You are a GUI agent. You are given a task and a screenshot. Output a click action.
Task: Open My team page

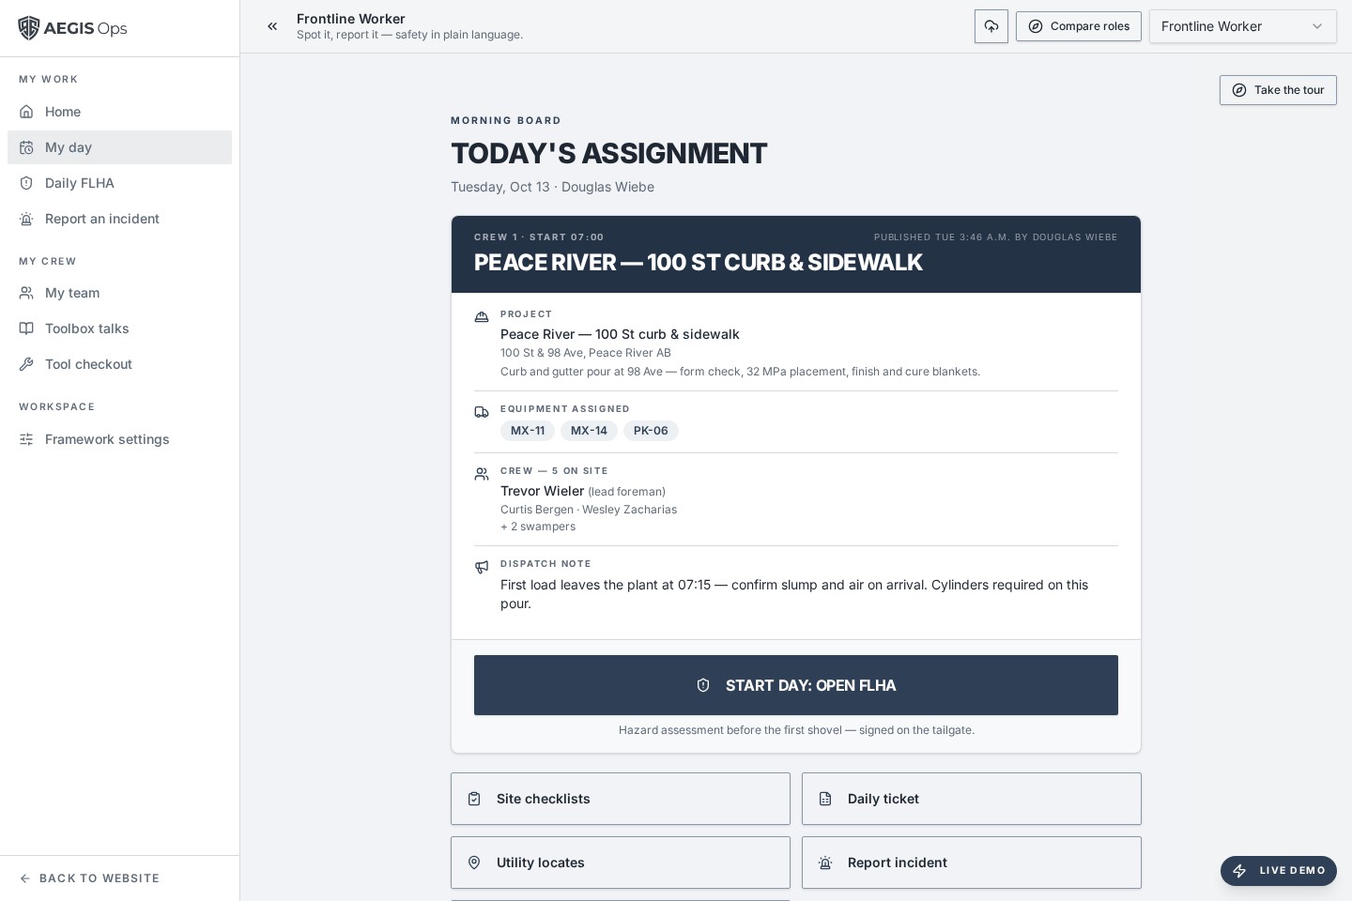pyautogui.click(x=119, y=293)
